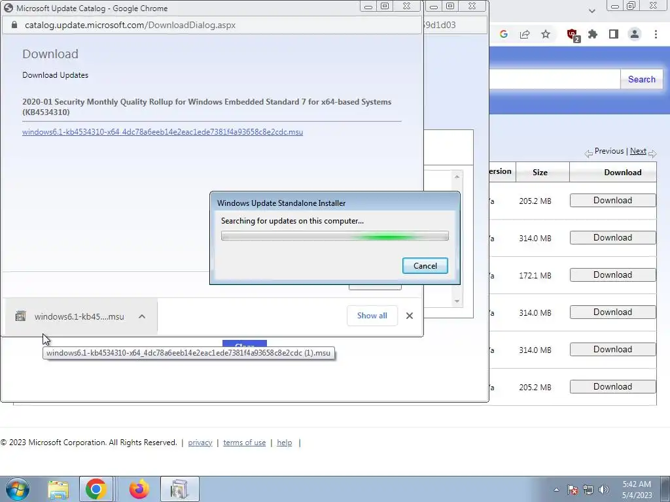Open the uBlock Origin extension icon
This screenshot has height=502, width=670.
click(x=572, y=34)
